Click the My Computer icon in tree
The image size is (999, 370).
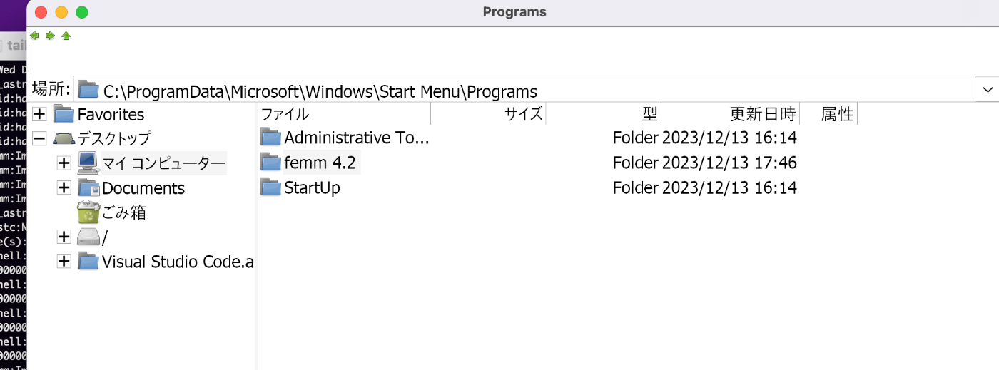click(x=88, y=163)
